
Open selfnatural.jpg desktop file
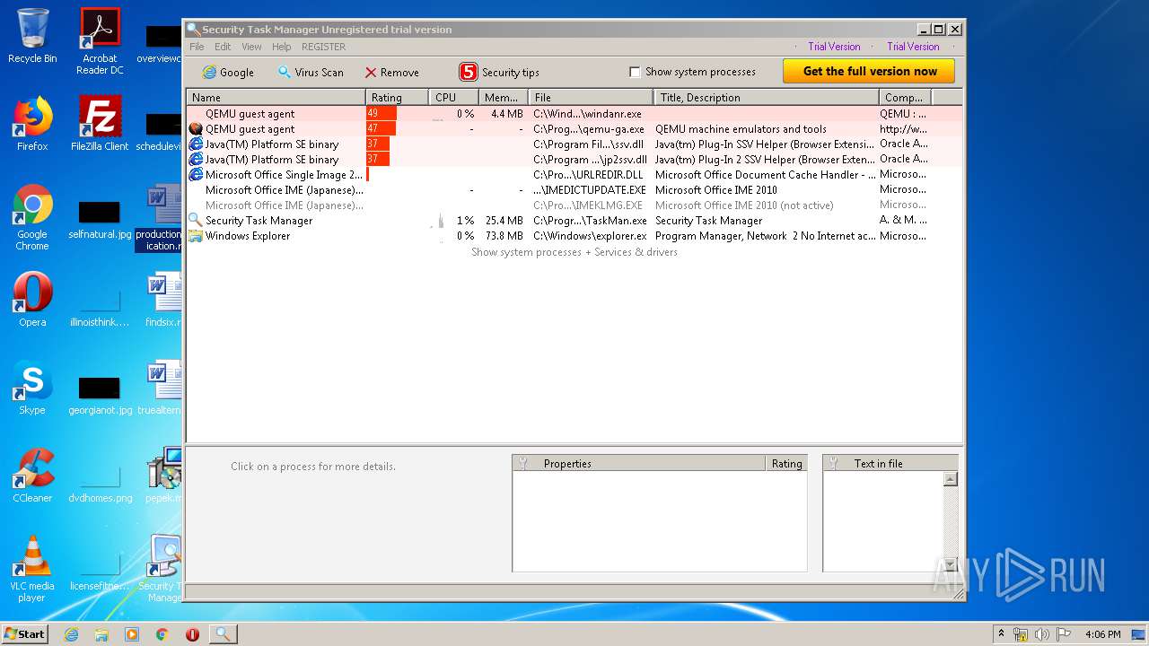click(100, 220)
